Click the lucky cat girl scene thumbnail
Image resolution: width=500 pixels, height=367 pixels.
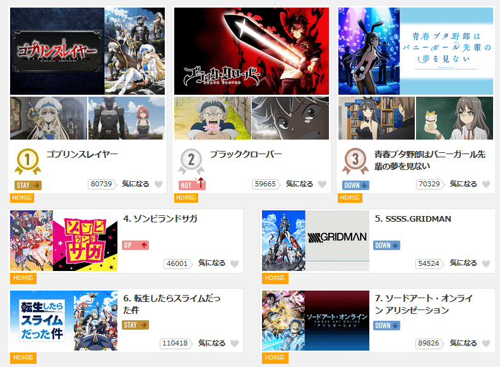tap(455, 118)
